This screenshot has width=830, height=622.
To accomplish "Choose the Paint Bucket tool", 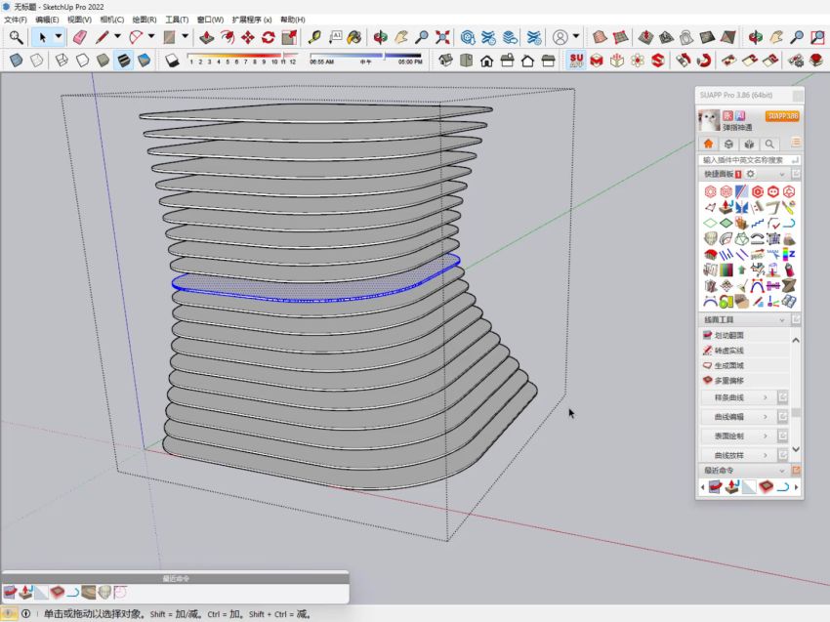I will [x=354, y=37].
